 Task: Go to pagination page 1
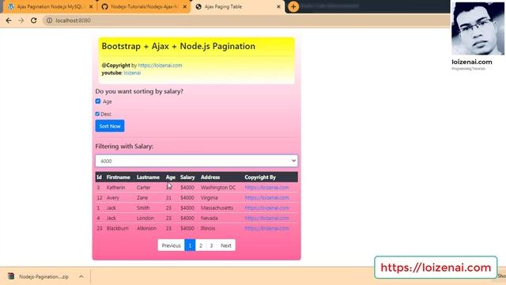(190, 245)
